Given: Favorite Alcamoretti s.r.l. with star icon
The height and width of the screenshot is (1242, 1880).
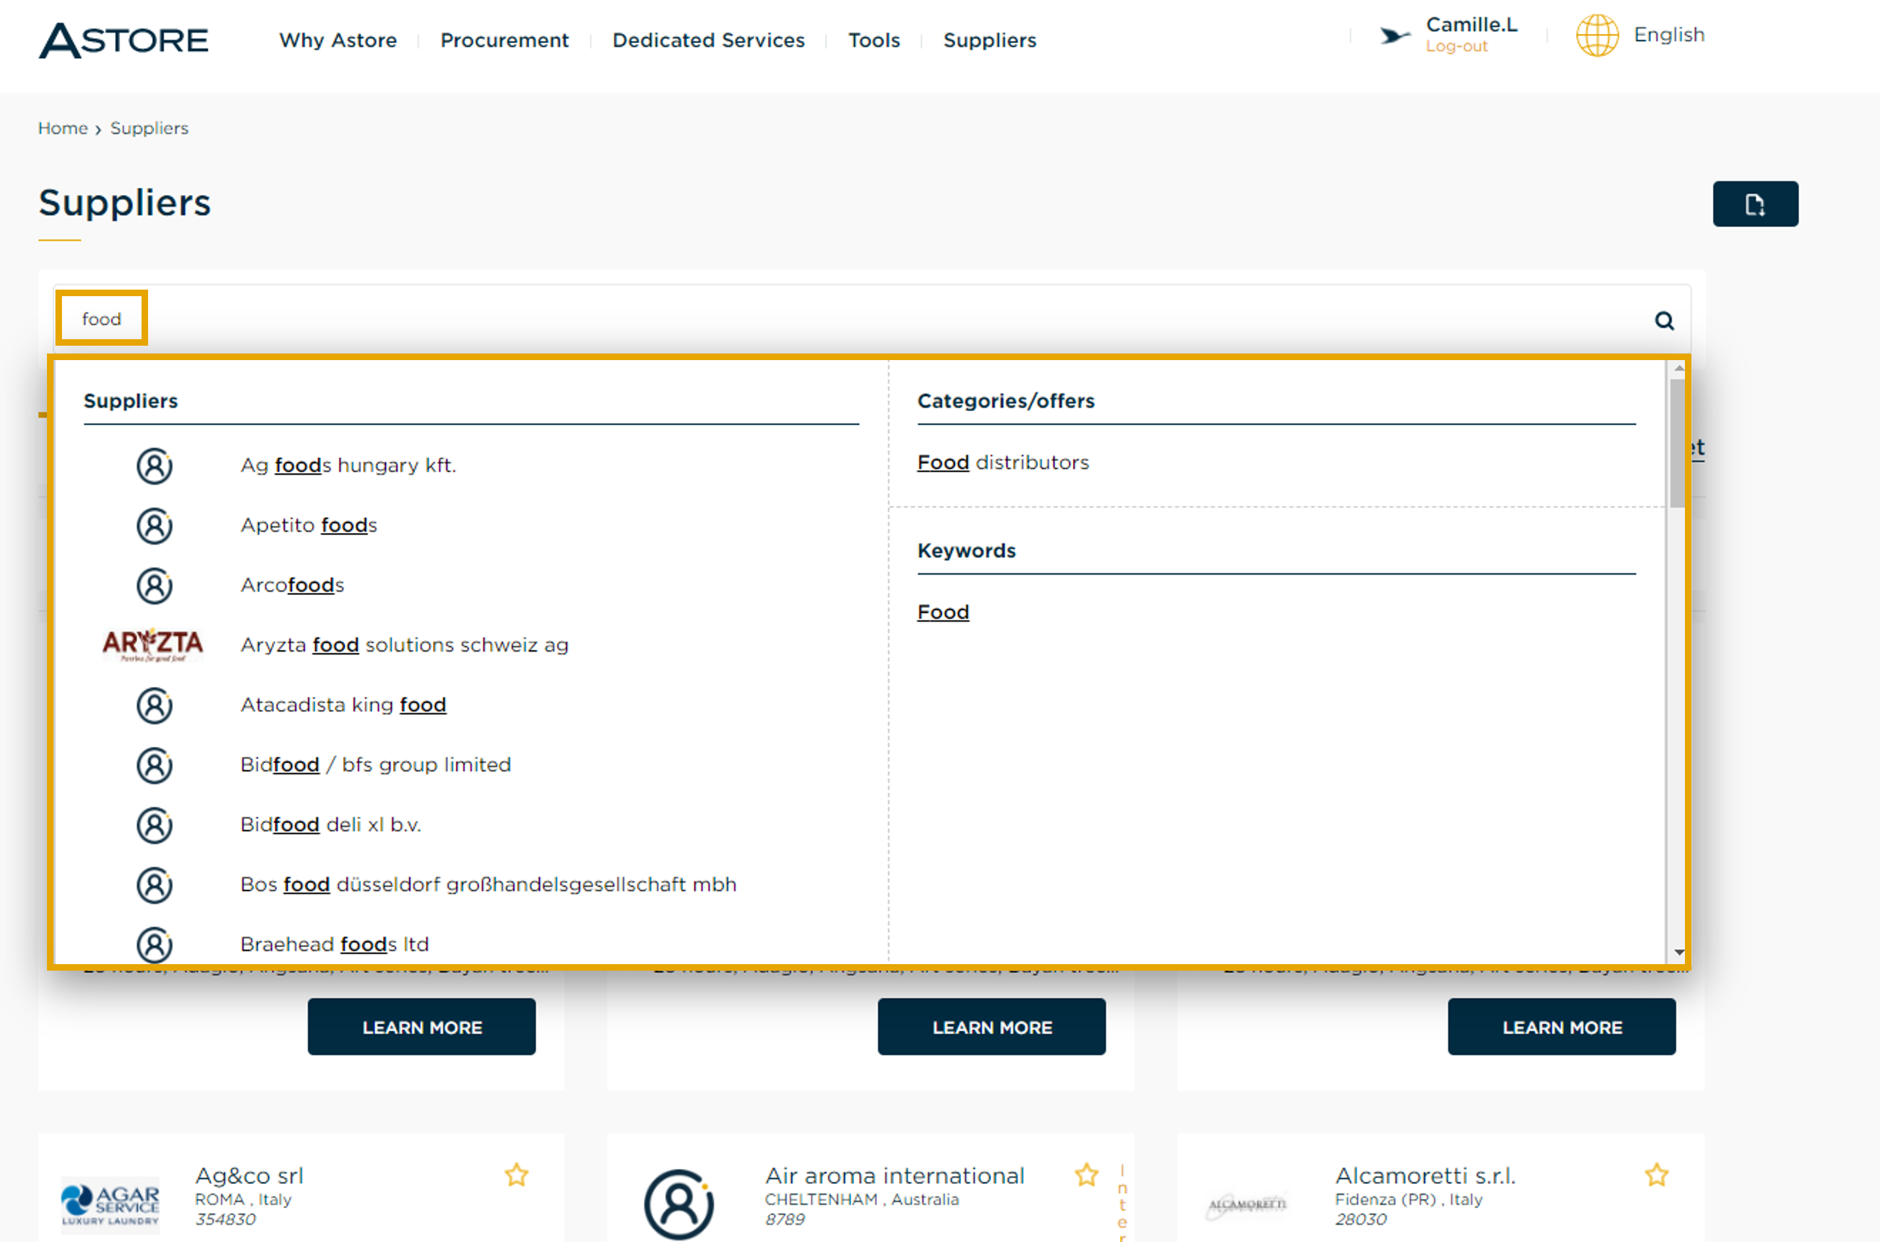Looking at the screenshot, I should (x=1657, y=1175).
